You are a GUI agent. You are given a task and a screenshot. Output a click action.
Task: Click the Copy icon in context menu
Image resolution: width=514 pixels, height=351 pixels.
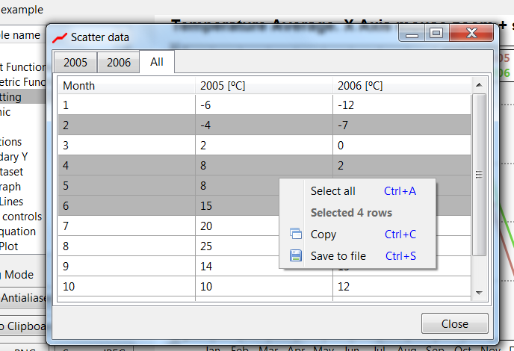[295, 234]
